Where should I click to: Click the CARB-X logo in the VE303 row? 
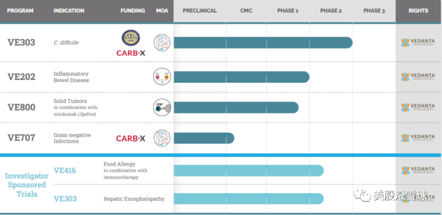click(131, 53)
